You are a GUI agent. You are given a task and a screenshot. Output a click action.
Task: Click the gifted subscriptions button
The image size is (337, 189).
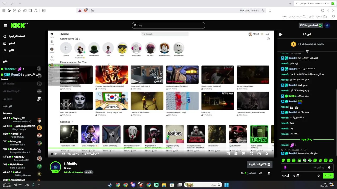coord(259,165)
